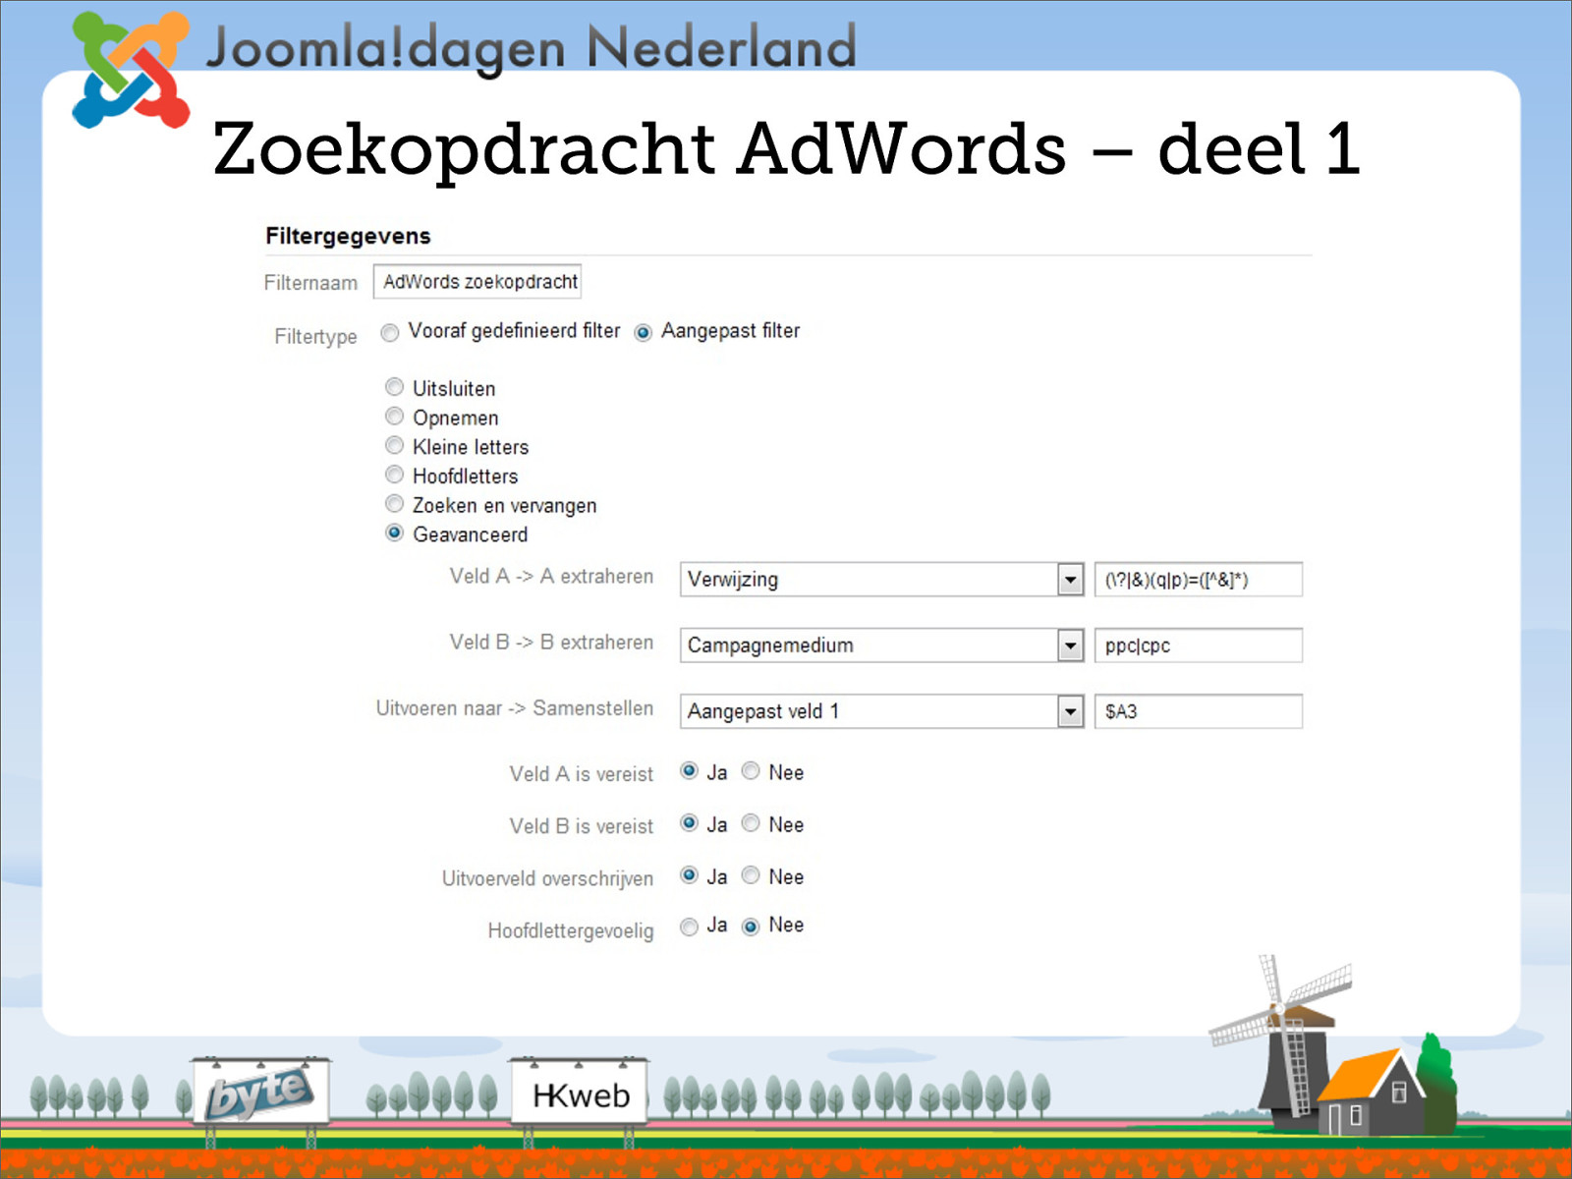
Task: Click the byte billboard logo
Action: click(x=261, y=1092)
